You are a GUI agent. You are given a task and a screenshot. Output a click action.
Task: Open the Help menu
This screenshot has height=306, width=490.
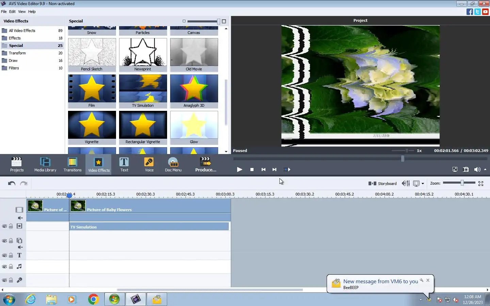(x=32, y=12)
